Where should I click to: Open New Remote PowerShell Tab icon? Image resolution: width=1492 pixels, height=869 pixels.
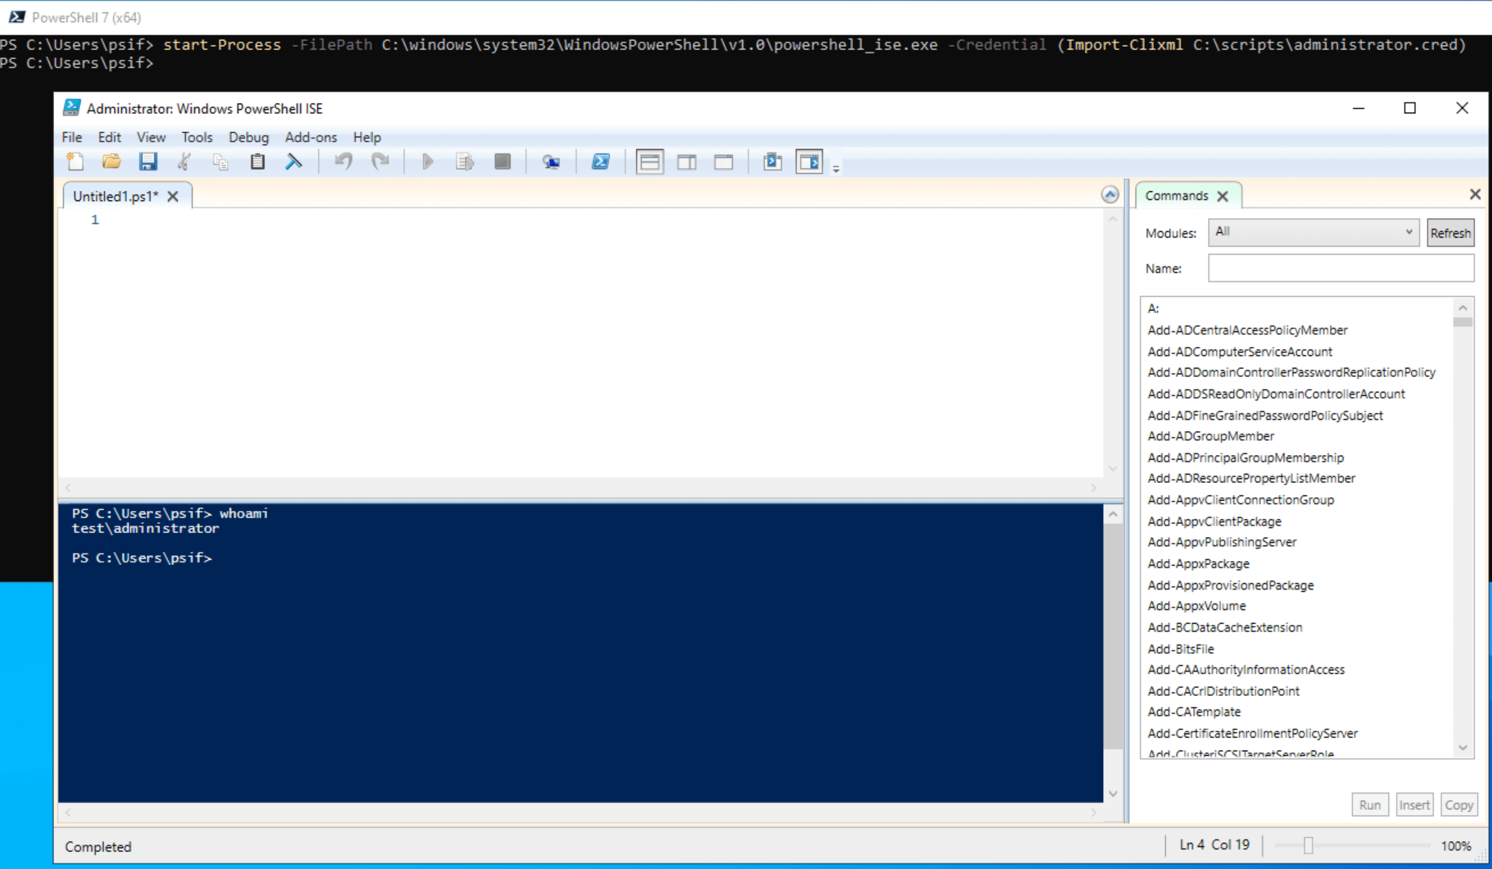tap(551, 161)
